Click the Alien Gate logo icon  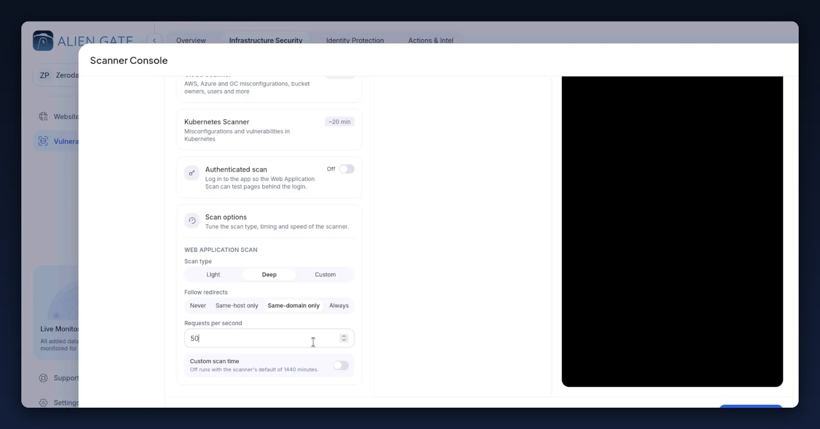(x=43, y=40)
